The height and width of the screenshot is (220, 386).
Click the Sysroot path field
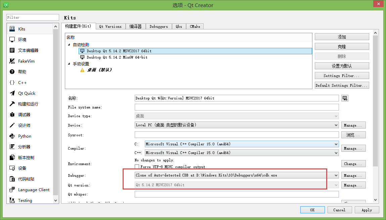click(237, 135)
